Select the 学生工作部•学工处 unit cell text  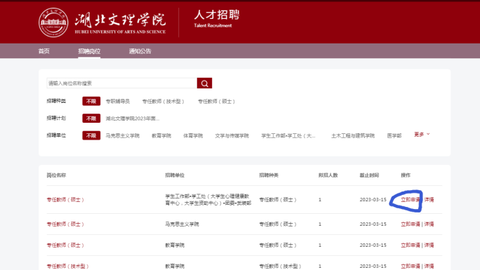208,200
